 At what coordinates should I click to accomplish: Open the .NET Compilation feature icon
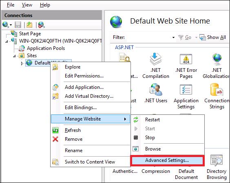156,65
